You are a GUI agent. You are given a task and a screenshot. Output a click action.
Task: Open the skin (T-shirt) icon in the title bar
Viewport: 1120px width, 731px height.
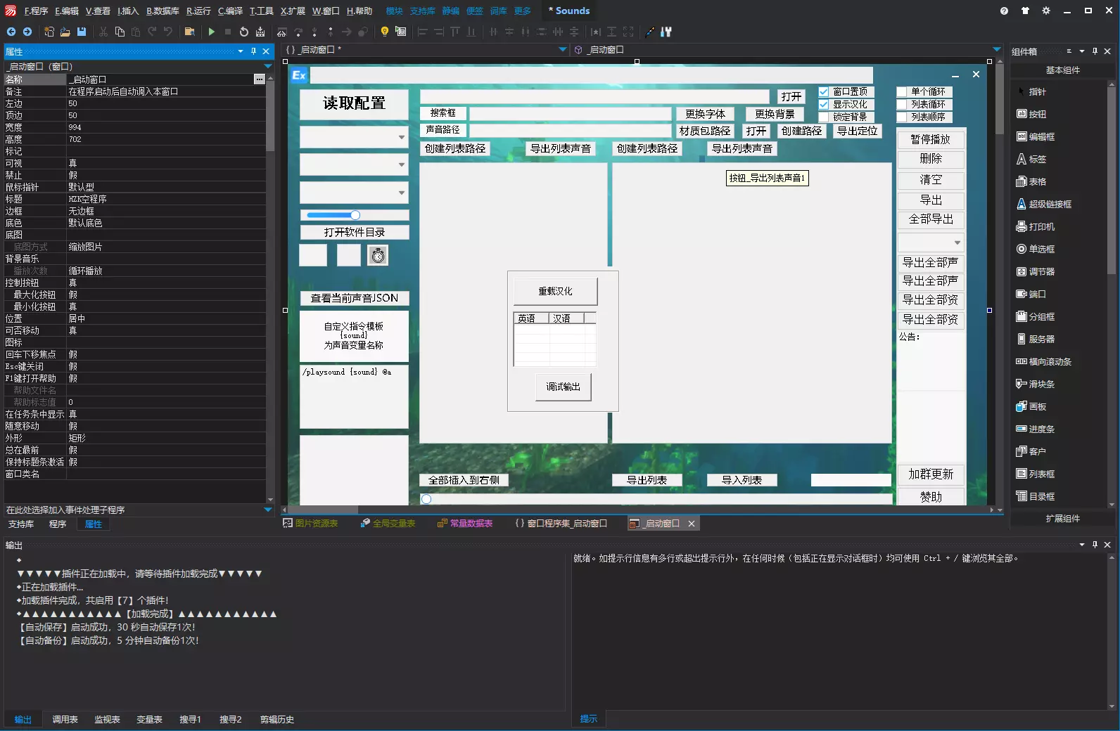(x=1025, y=11)
